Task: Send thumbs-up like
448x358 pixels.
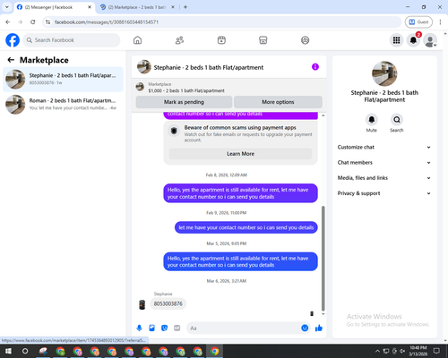Action: [319, 328]
